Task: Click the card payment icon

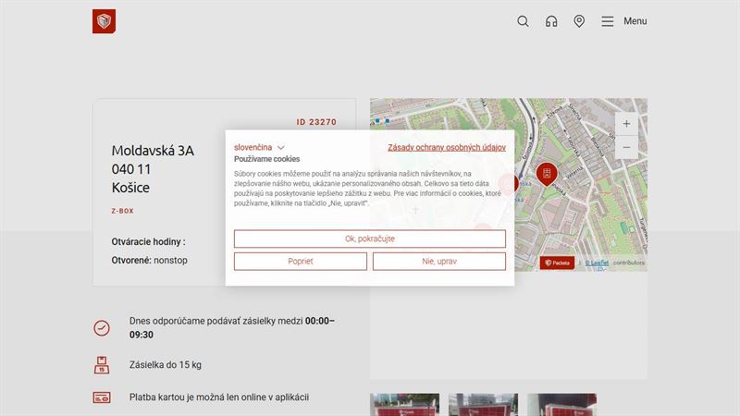Action: tap(102, 398)
